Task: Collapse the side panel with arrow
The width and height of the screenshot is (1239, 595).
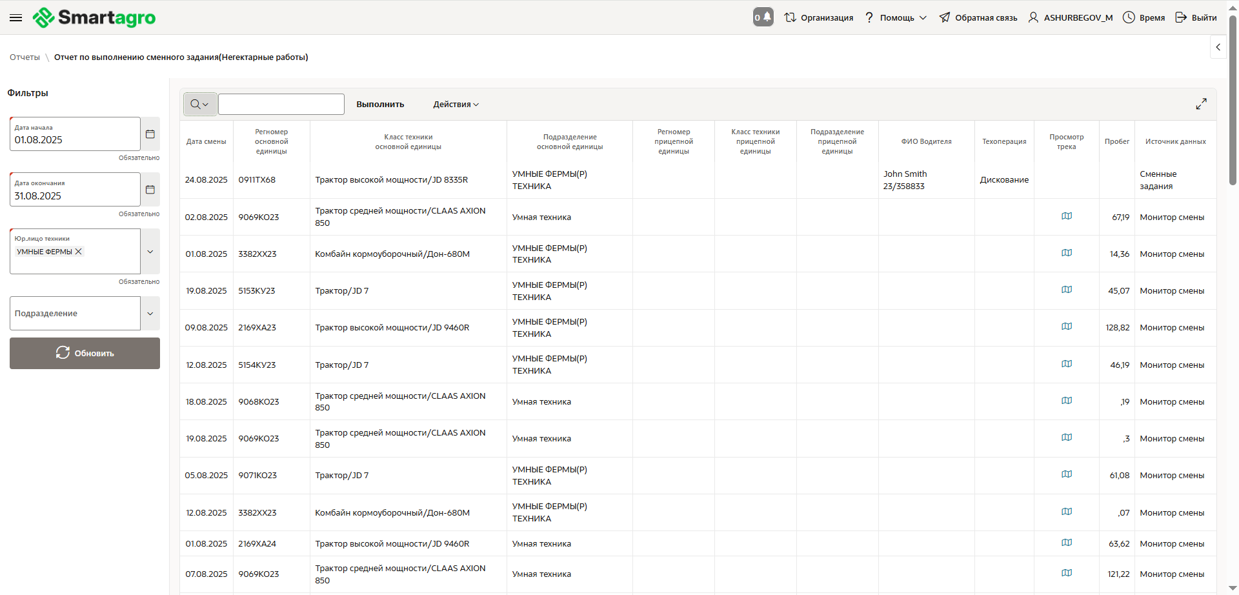Action: (1218, 47)
